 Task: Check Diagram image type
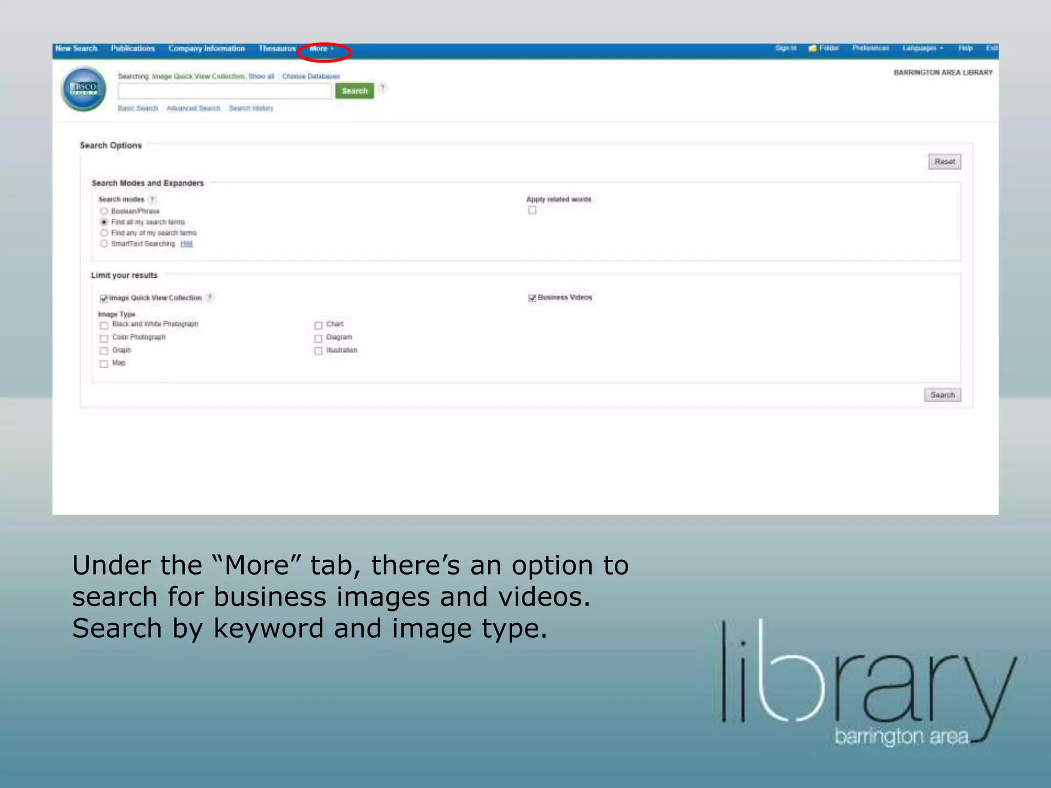tap(318, 339)
